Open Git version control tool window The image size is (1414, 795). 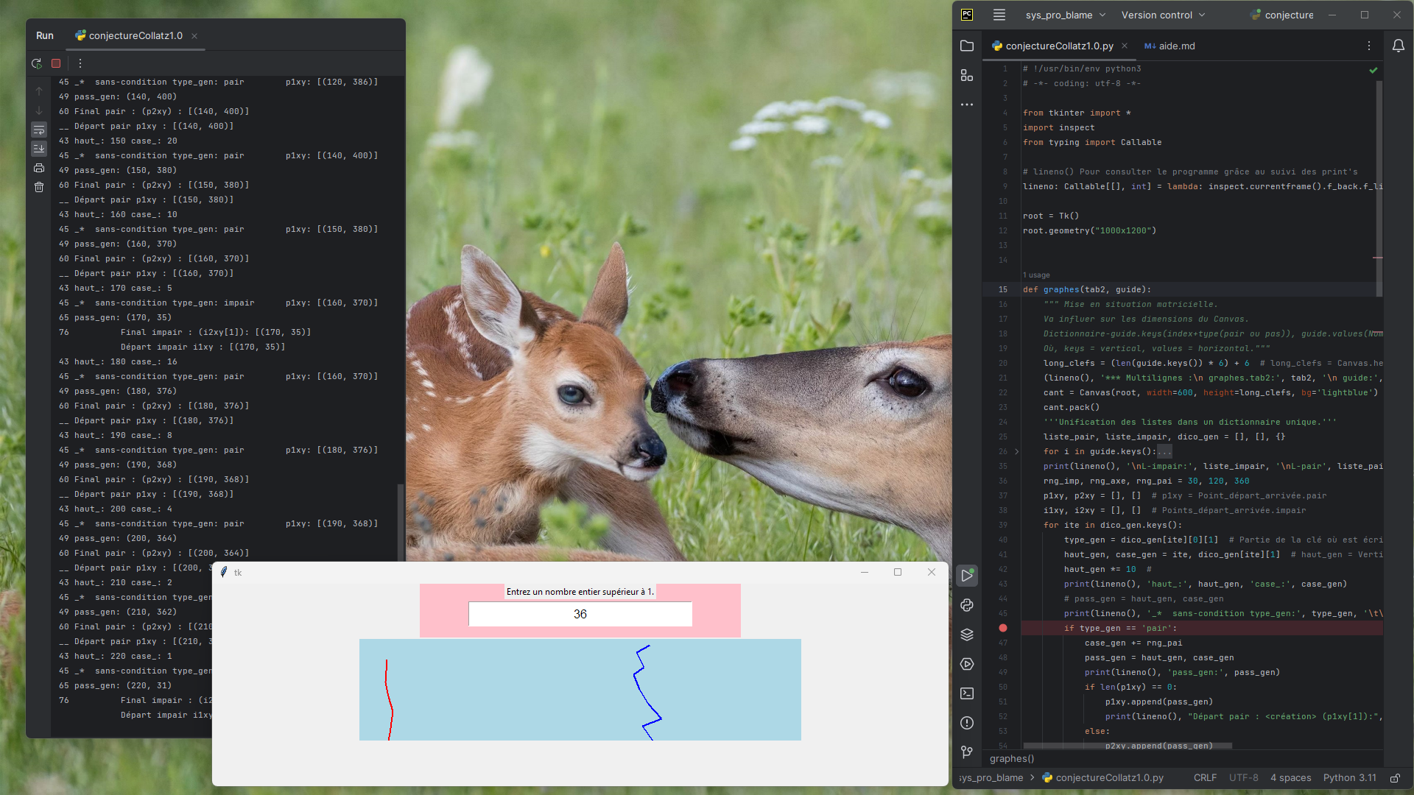pyautogui.click(x=967, y=752)
